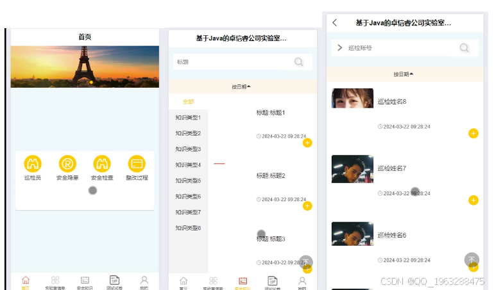
Task: Select 知识类型1 in category sidebar
Action: pyautogui.click(x=188, y=117)
